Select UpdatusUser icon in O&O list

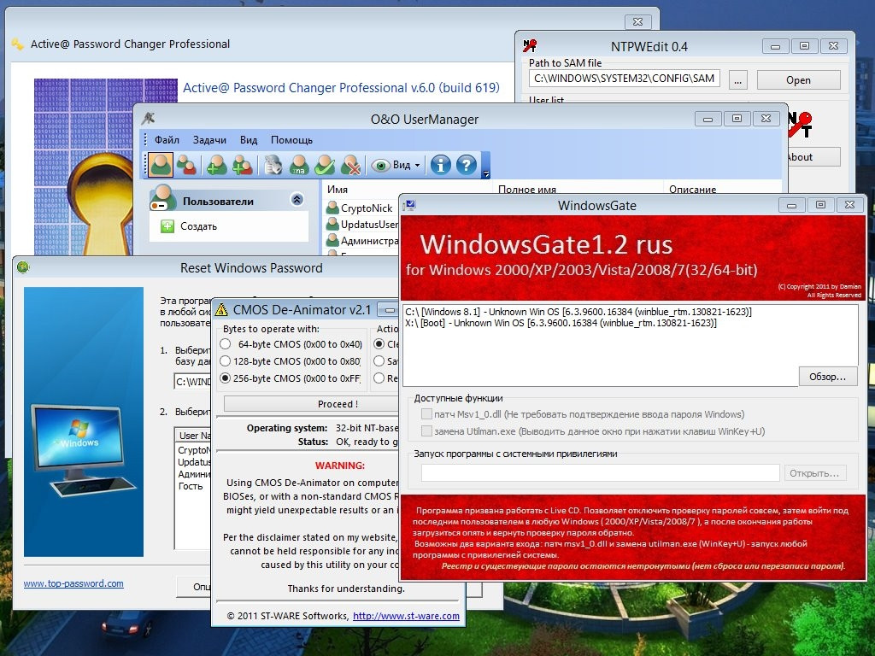pyautogui.click(x=332, y=224)
